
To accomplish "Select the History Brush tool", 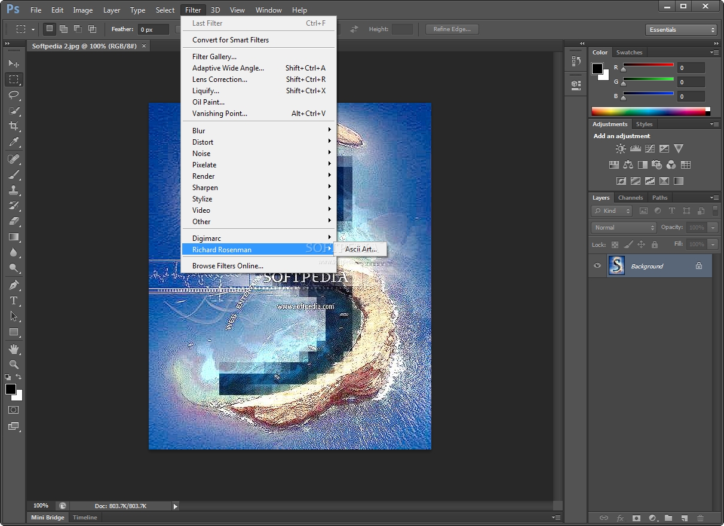I will click(x=14, y=206).
